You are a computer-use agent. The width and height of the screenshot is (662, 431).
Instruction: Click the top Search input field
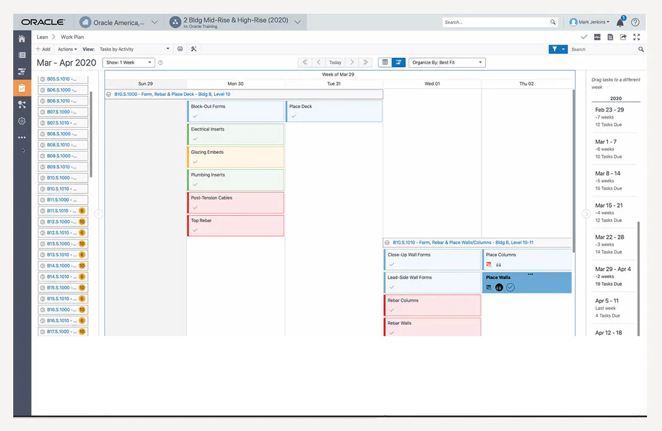500,22
